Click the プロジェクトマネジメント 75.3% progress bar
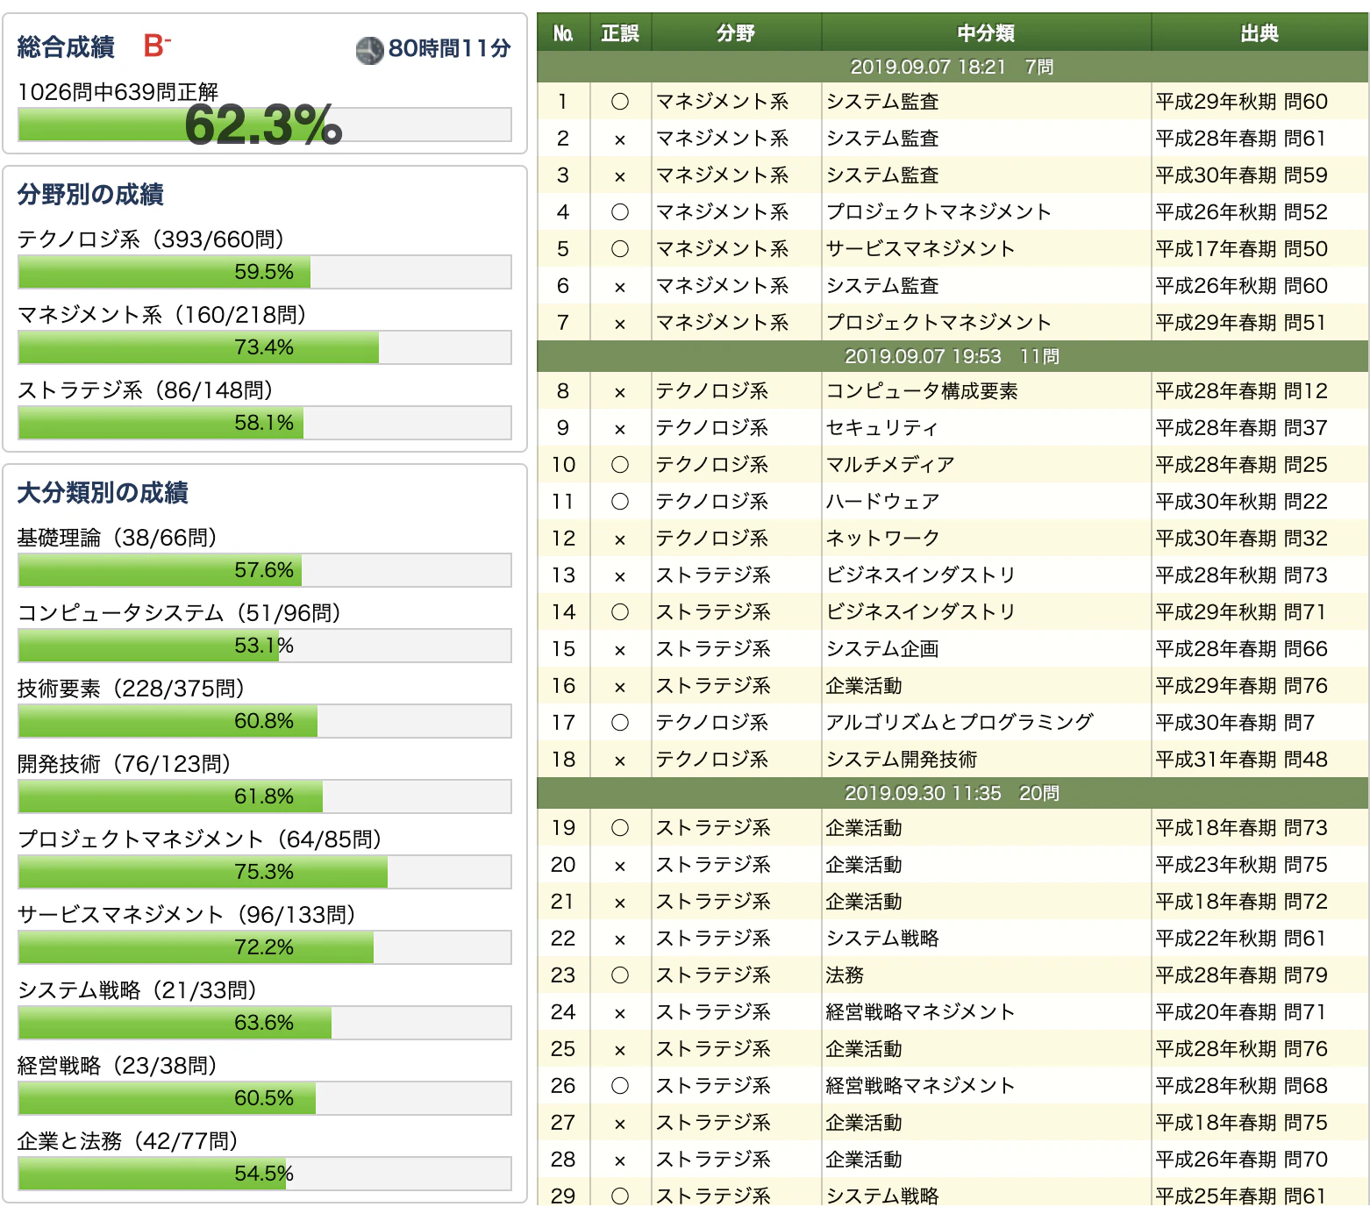This screenshot has height=1214, width=1370. 265,872
